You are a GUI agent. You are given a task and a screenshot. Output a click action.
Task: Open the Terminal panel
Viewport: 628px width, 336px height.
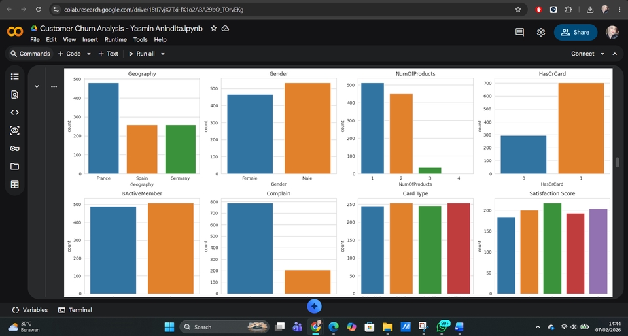pos(75,310)
